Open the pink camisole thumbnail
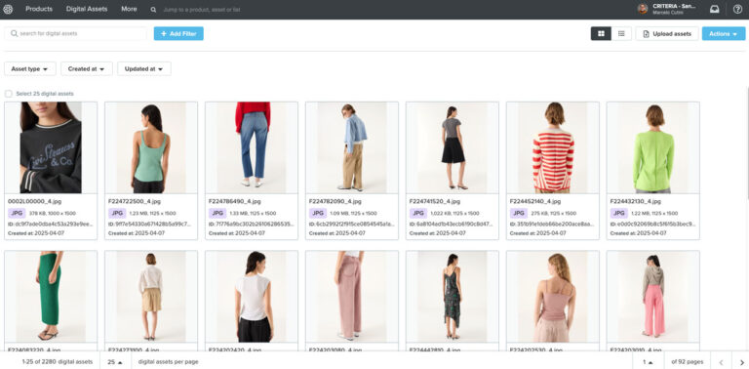The height and width of the screenshot is (369, 749). click(552, 297)
